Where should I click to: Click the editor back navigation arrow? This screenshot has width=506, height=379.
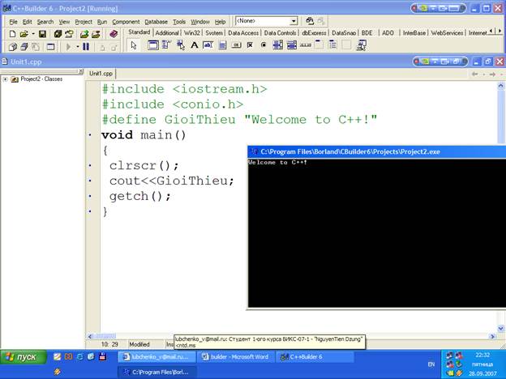(x=474, y=75)
